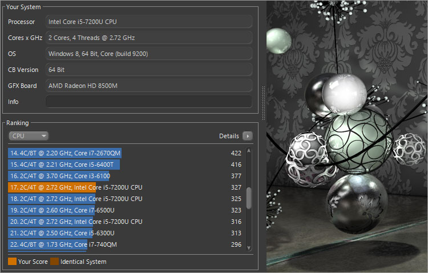Select rank 20 i5-7200U row
This screenshot has height=273, width=428.
(126, 222)
